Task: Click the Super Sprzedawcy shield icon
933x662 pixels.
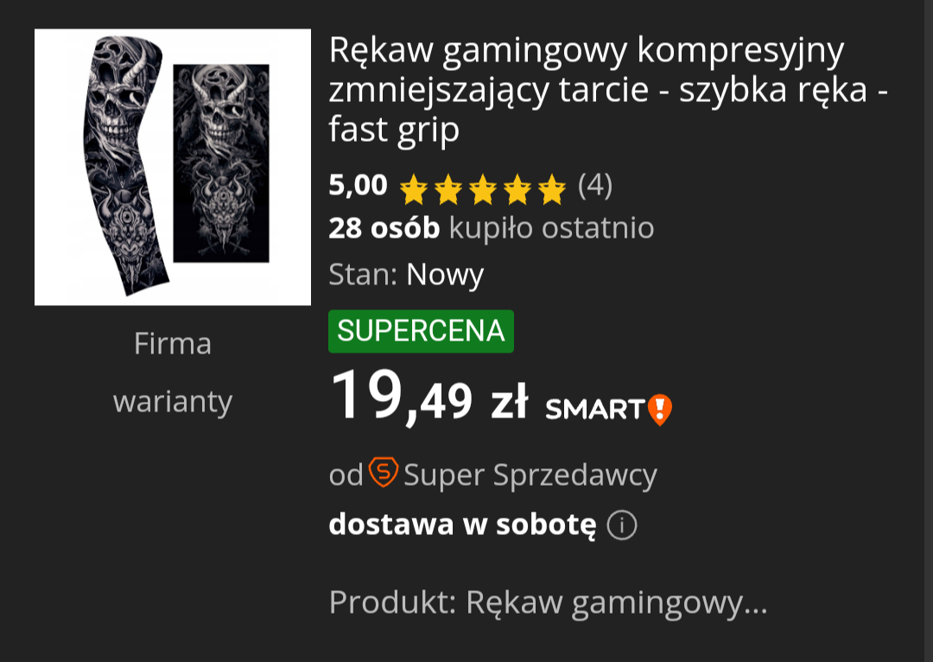Action: coord(384,472)
